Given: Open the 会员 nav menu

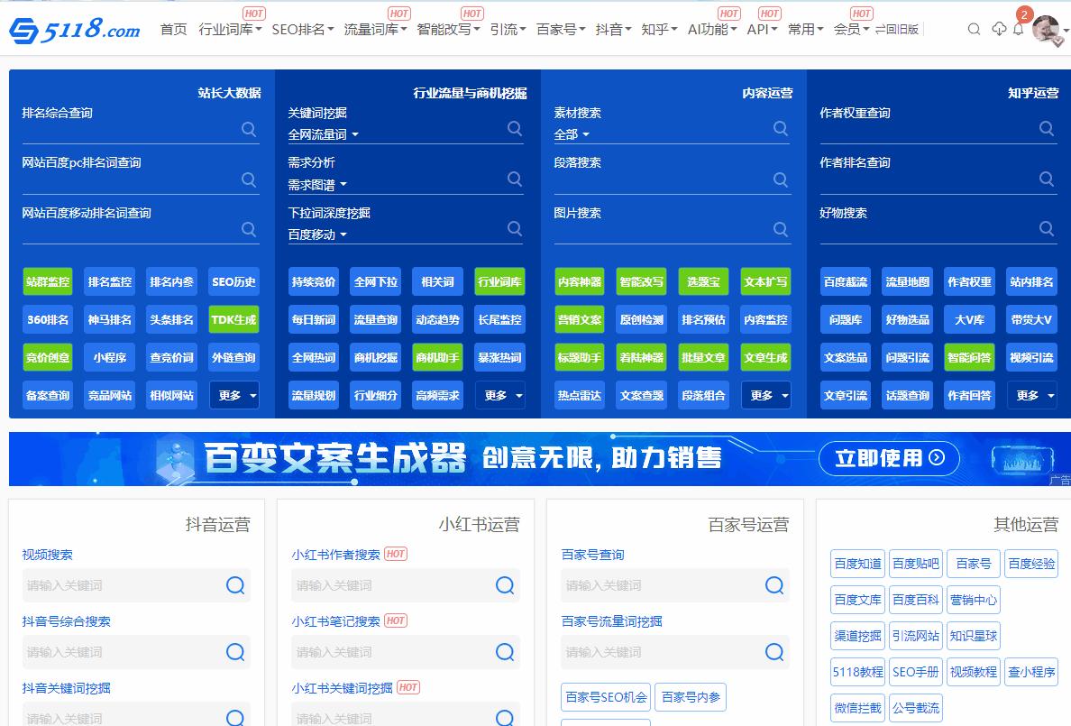Looking at the screenshot, I should 851,30.
